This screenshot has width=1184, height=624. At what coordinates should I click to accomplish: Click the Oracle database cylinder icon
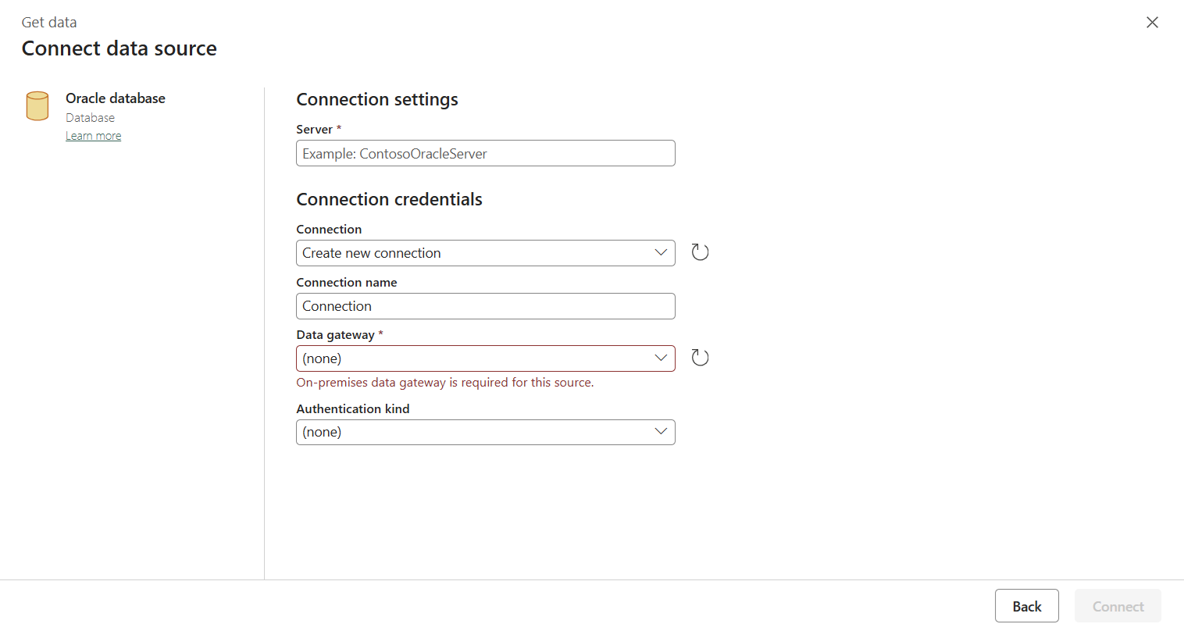(x=37, y=106)
